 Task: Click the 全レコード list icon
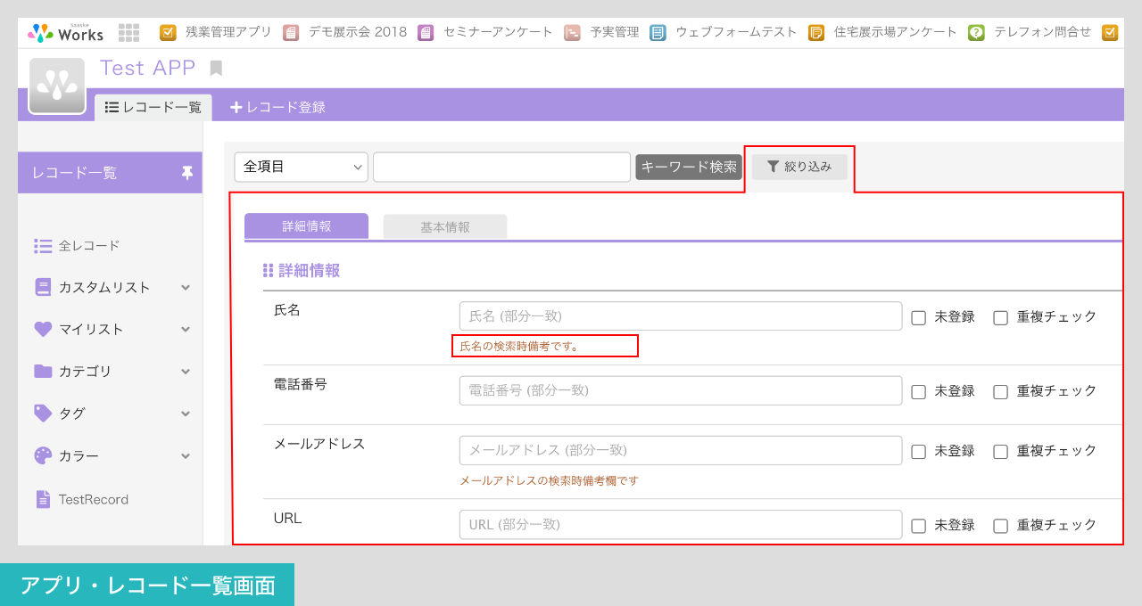[x=43, y=246]
